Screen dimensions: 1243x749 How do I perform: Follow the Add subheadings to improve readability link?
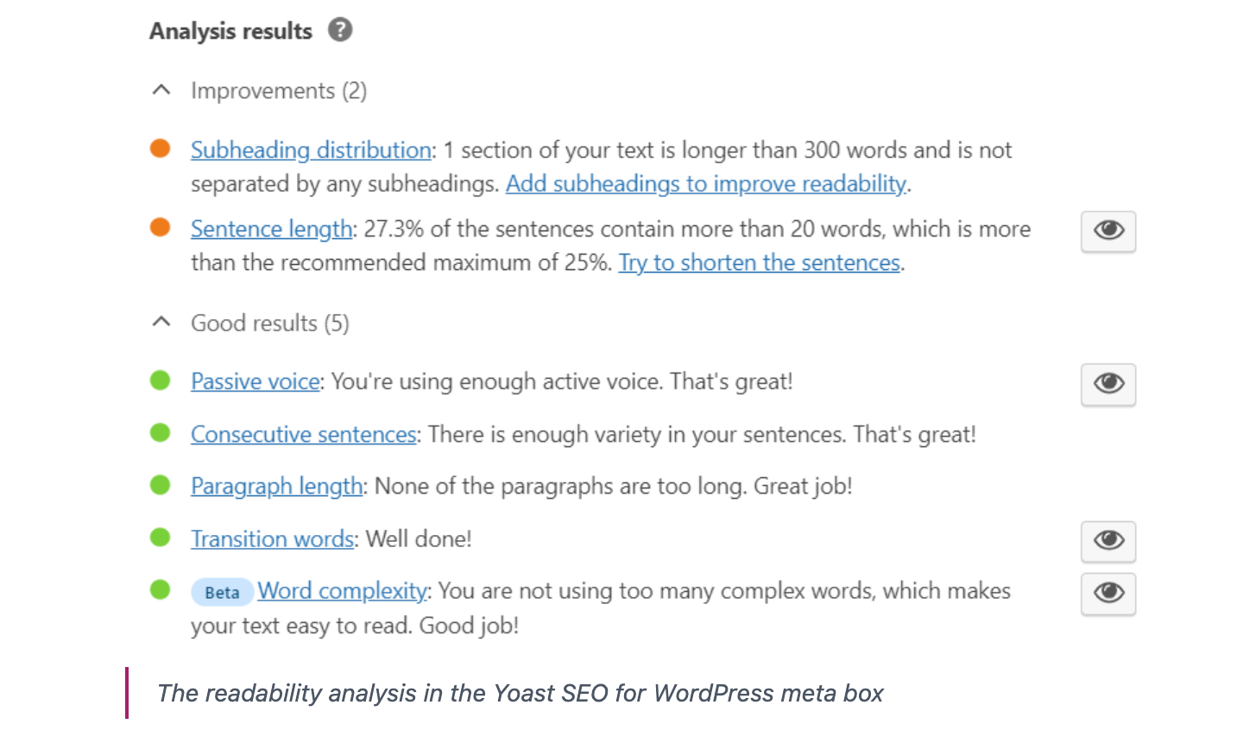click(x=706, y=183)
